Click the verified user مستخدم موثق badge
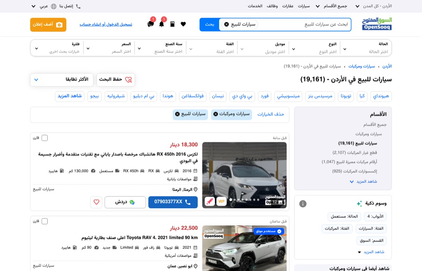 269,231
